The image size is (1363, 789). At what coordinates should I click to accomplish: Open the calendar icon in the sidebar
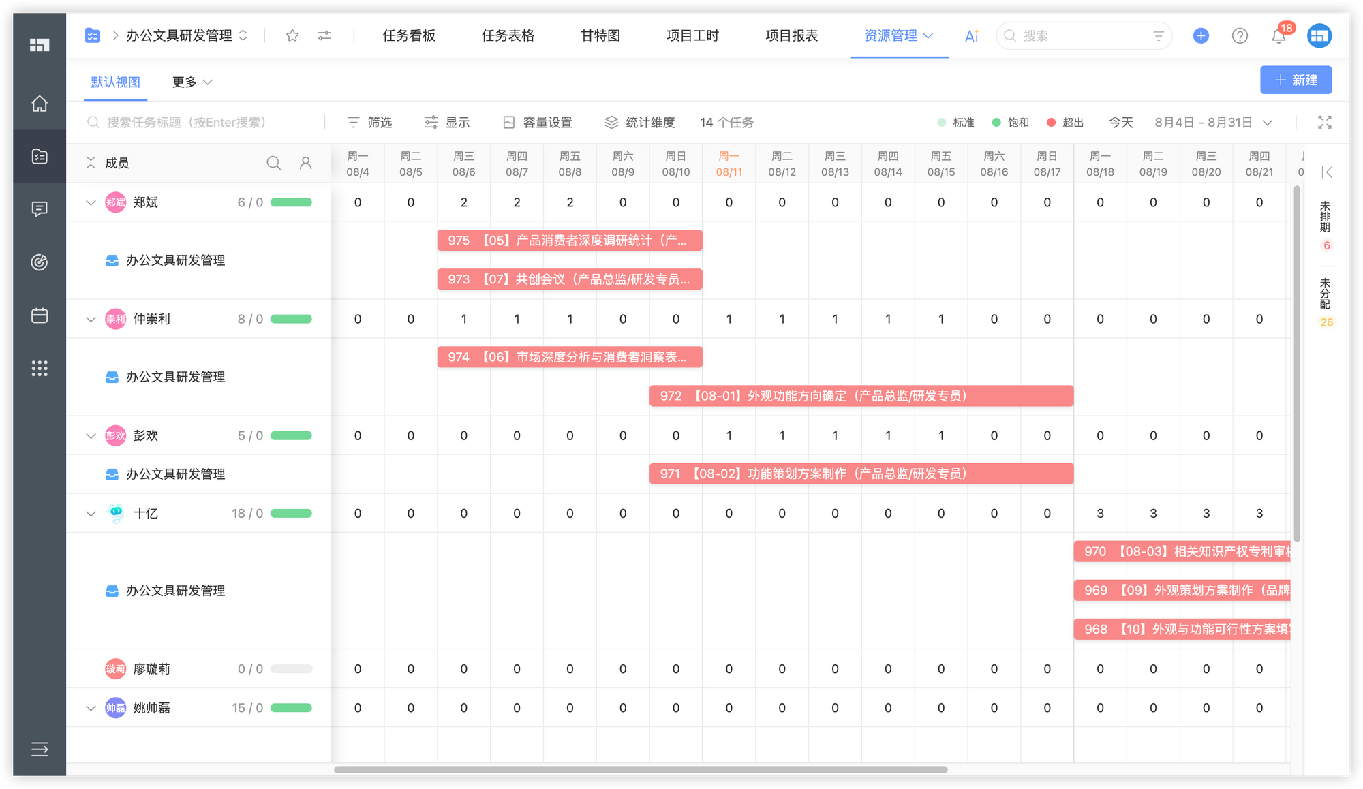(39, 315)
